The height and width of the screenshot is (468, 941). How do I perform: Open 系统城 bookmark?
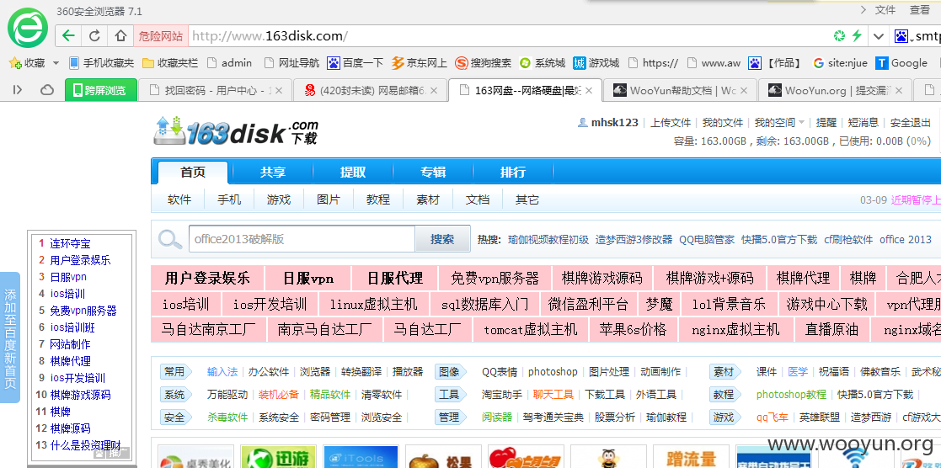(543, 63)
